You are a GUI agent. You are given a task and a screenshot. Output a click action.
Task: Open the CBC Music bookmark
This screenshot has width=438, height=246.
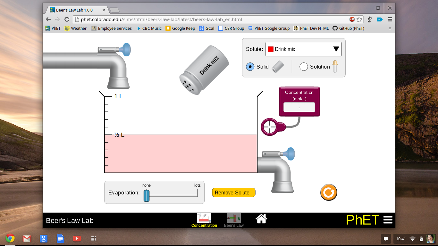tap(149, 28)
